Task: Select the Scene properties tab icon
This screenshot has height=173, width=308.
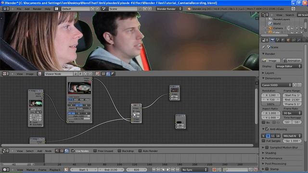Action: [x=278, y=40]
